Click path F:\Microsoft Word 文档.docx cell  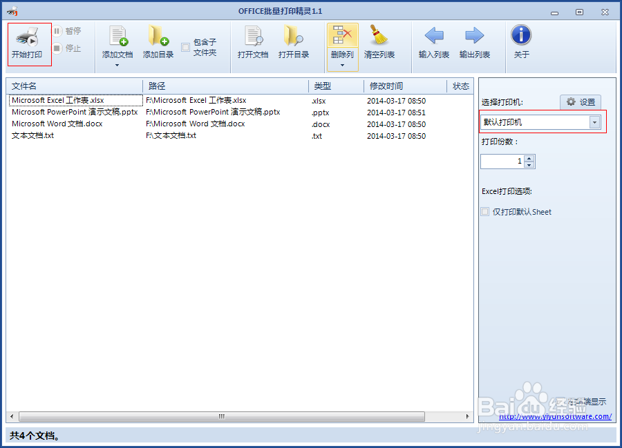(x=195, y=124)
